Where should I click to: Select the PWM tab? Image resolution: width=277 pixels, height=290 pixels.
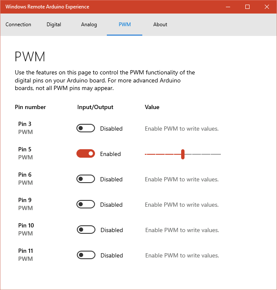pyautogui.click(x=125, y=25)
